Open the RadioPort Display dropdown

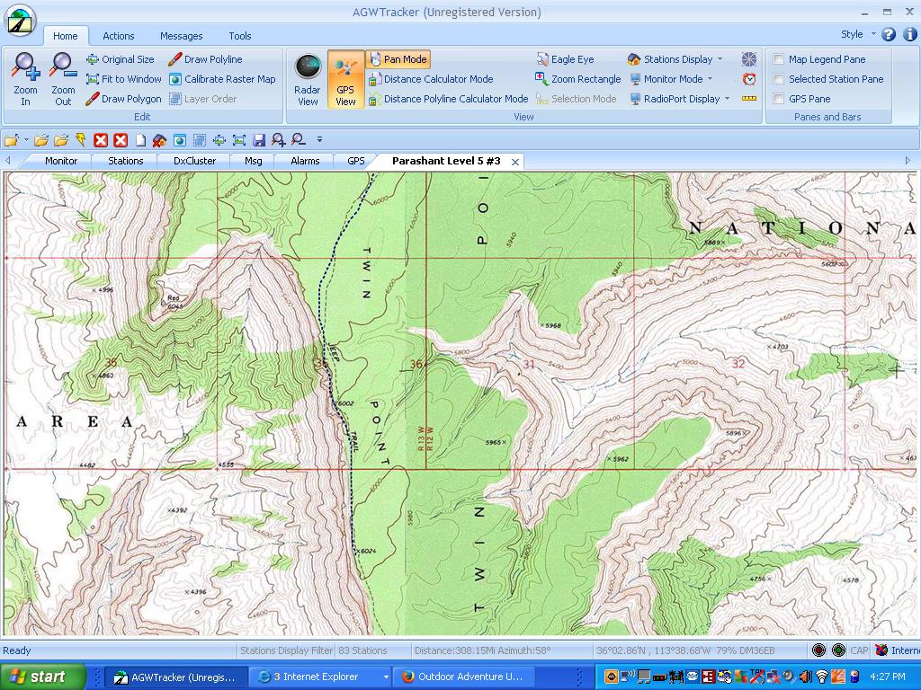(680, 99)
